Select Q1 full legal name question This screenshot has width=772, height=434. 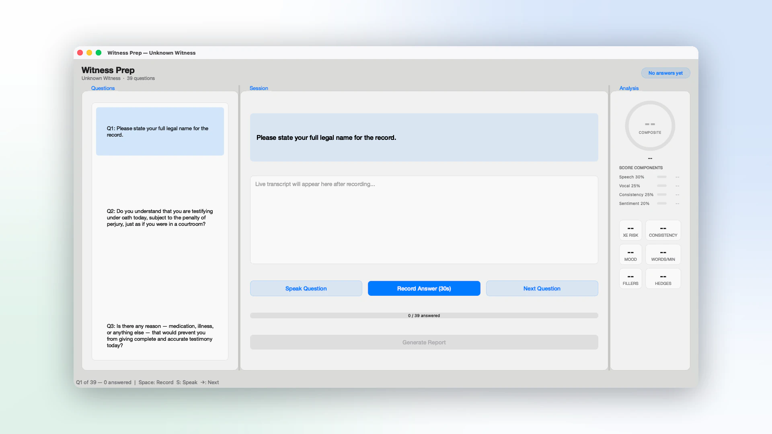click(x=160, y=131)
